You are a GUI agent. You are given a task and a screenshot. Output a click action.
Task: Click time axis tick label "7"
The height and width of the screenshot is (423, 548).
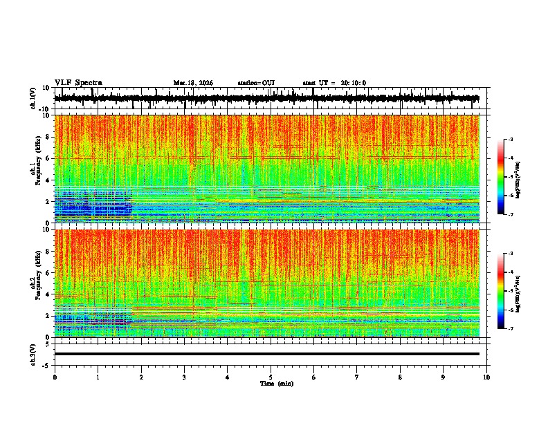(357, 377)
